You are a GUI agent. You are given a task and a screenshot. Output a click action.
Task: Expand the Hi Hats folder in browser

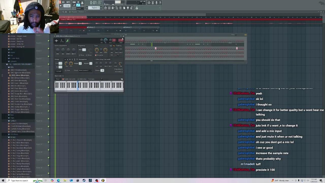tap(13, 137)
